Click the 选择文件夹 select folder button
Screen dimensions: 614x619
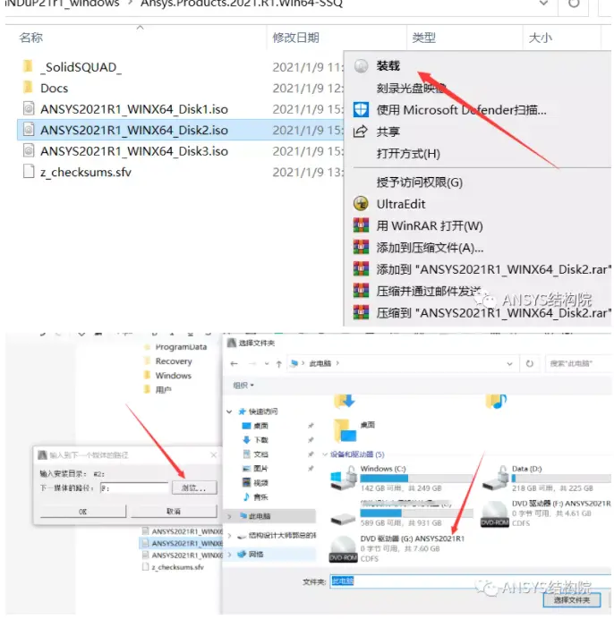pos(572,600)
